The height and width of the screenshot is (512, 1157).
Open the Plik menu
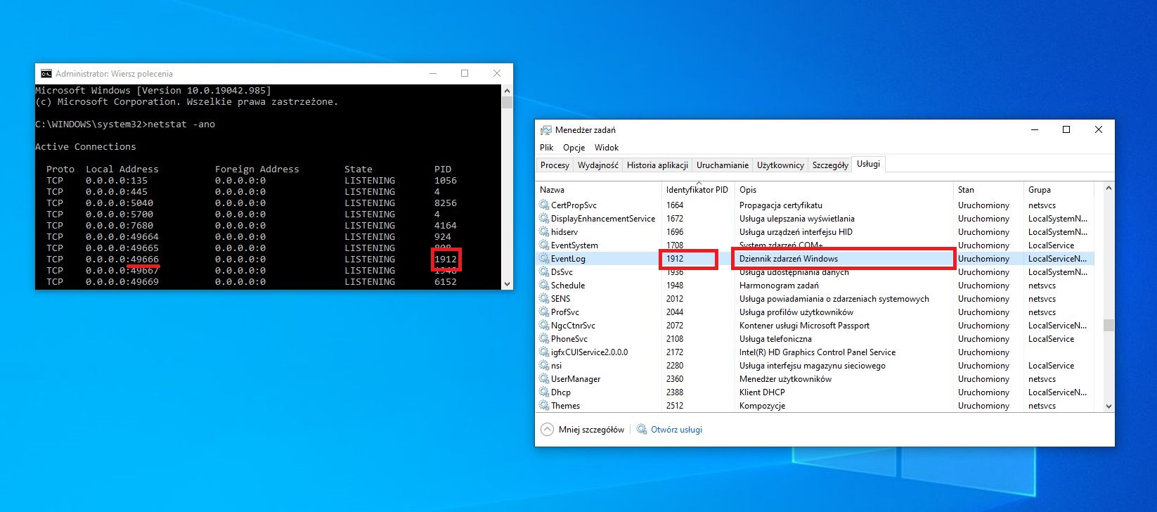coord(547,148)
